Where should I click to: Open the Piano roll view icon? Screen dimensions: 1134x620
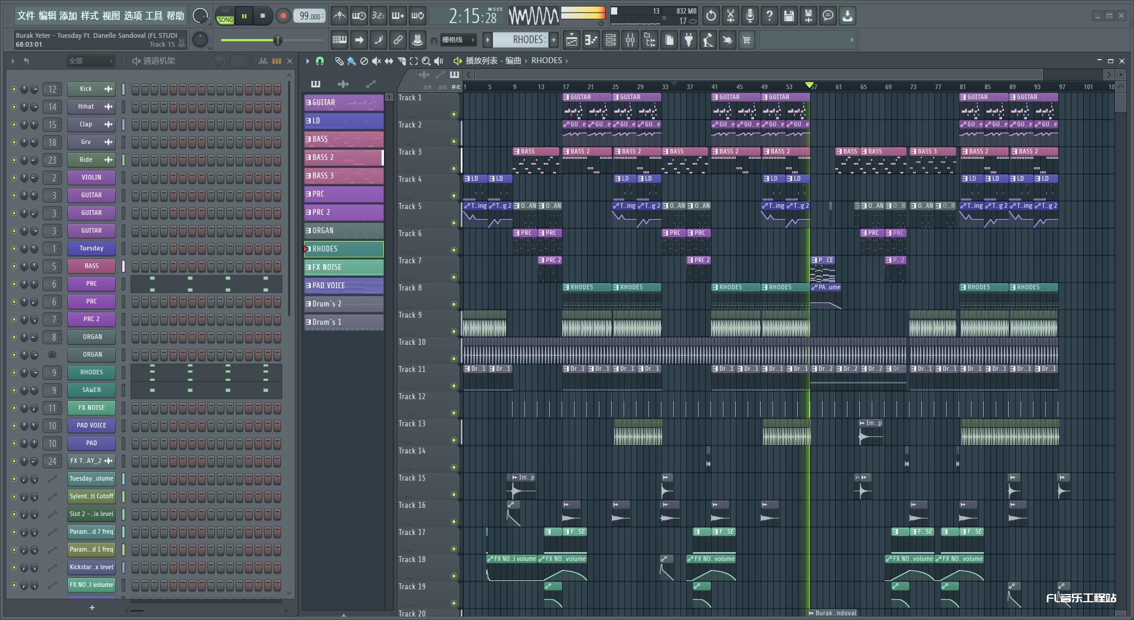coord(591,40)
